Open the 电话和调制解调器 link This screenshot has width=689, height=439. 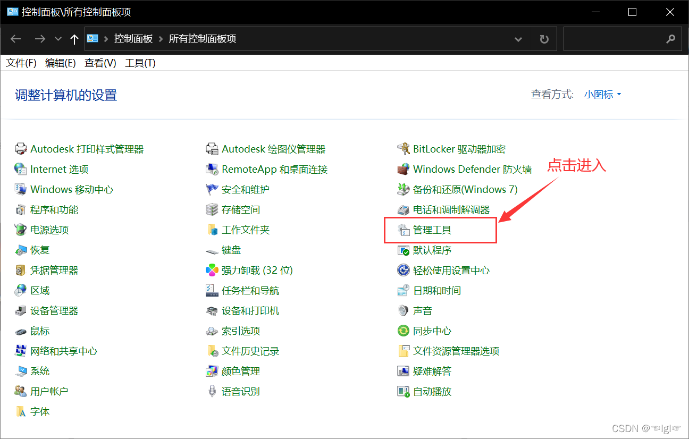[451, 209]
